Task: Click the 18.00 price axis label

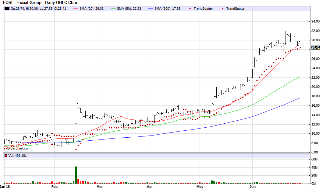Action: pos(315,96)
